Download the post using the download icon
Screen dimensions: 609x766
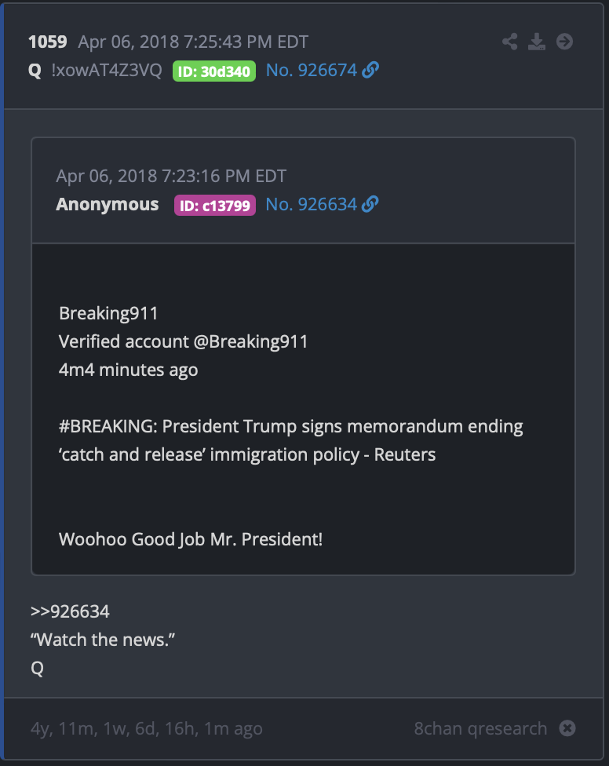(537, 42)
